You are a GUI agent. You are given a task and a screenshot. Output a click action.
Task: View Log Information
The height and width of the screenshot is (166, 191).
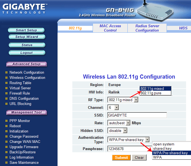pyautogui.click(x=22, y=157)
